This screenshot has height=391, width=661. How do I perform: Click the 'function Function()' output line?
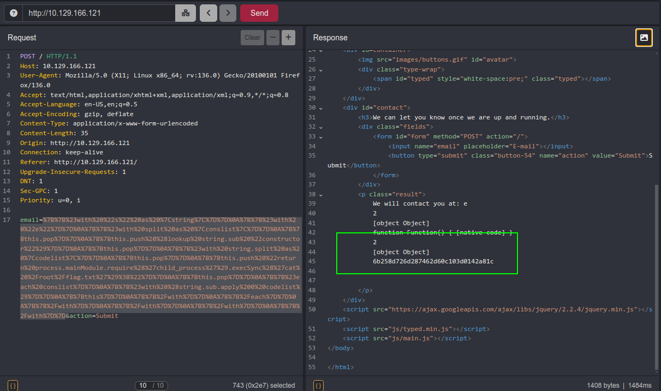pos(443,233)
